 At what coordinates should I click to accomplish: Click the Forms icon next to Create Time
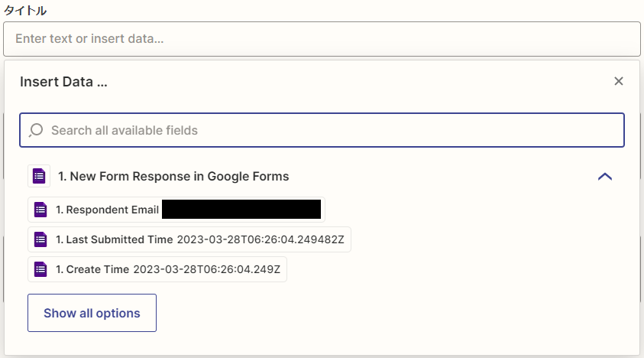pyautogui.click(x=40, y=269)
